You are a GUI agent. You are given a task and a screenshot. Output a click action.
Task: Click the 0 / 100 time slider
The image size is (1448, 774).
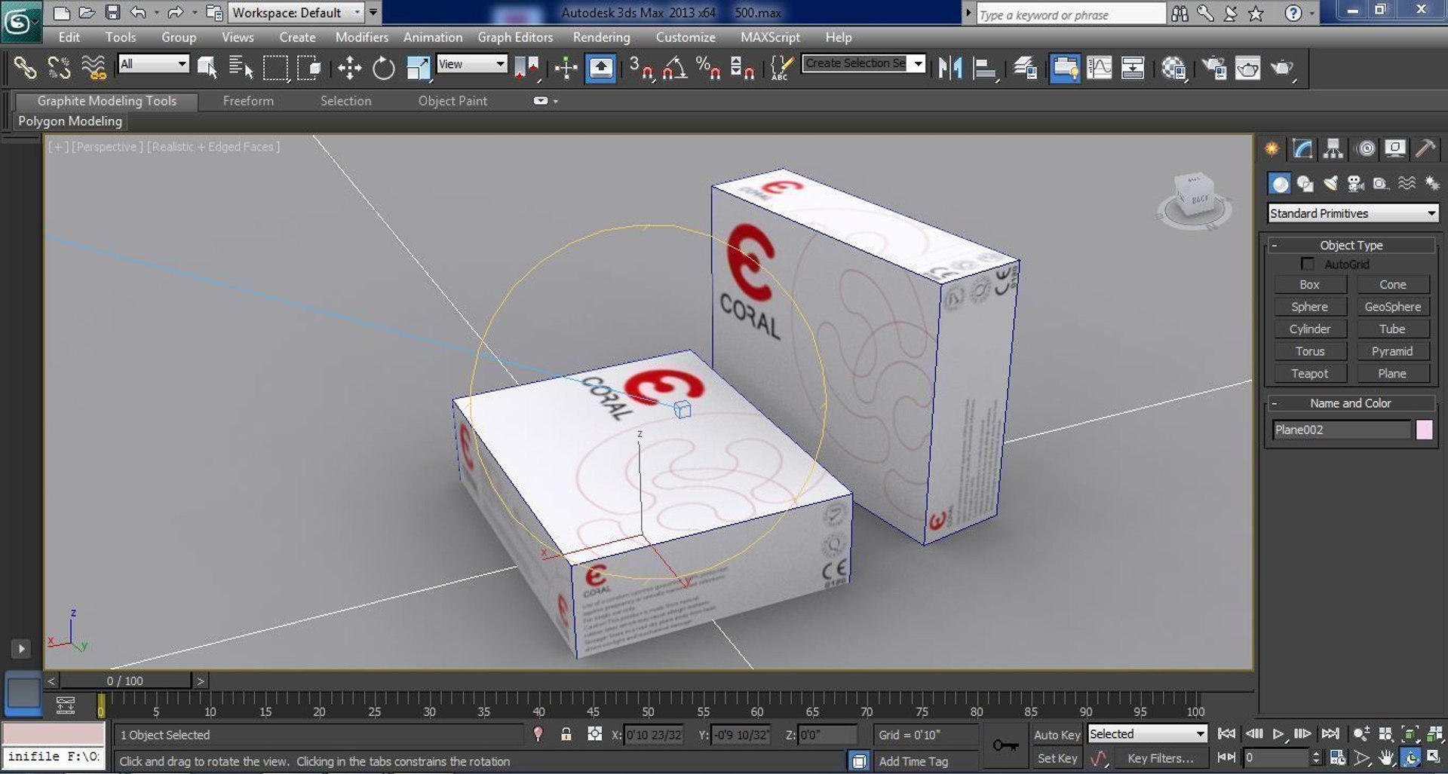click(x=125, y=681)
